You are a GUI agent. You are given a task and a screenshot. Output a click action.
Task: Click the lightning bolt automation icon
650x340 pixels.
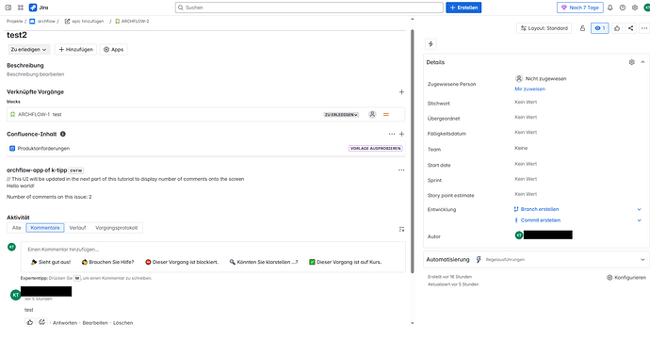(x=431, y=44)
